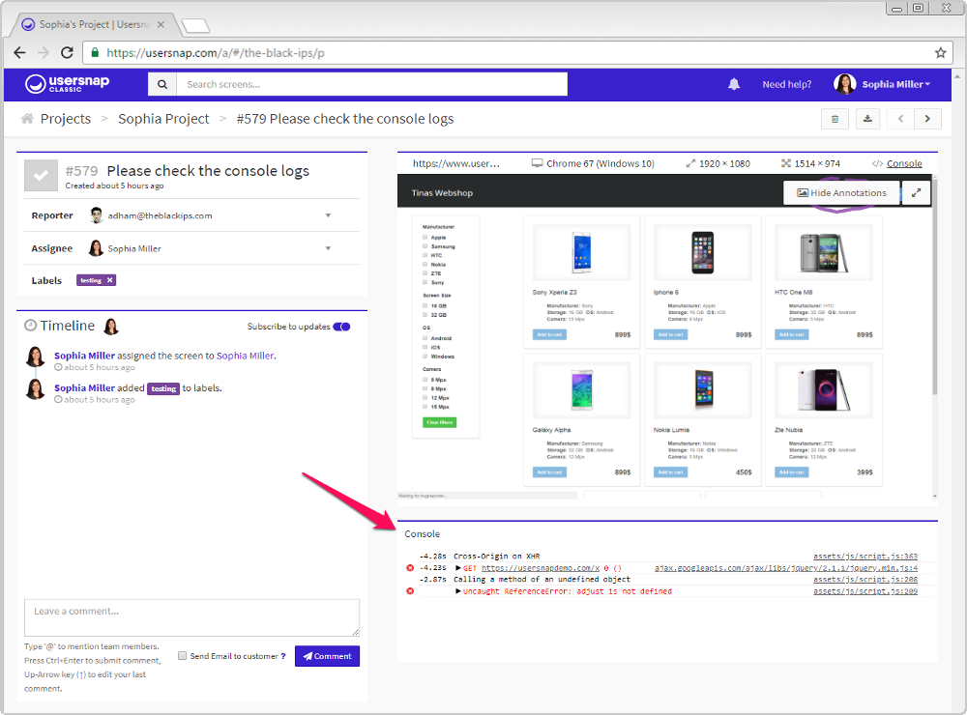Click the screenshot preview scrollbar

[x=934, y=287]
